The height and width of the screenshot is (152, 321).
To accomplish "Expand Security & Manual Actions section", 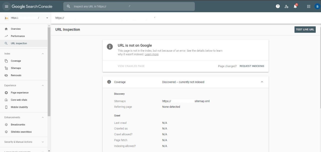I will click(43, 142).
